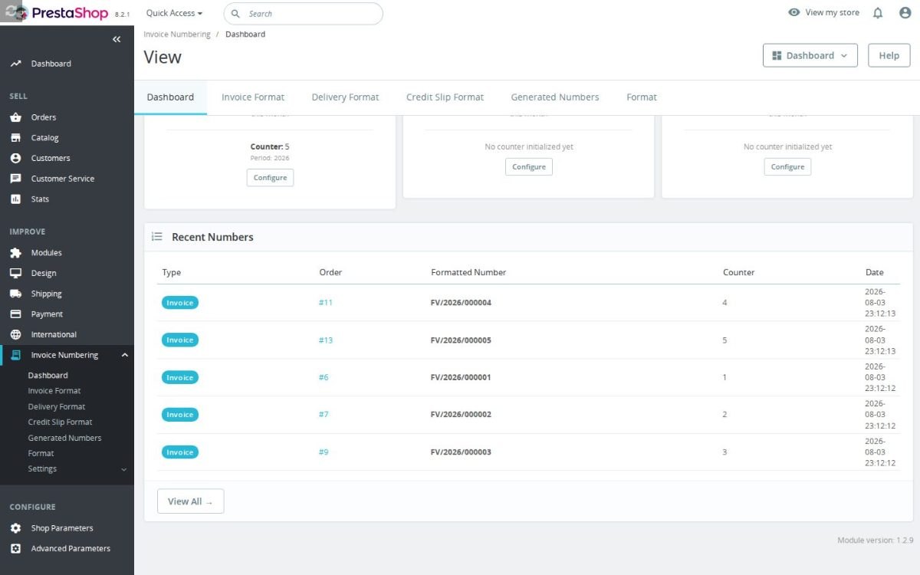Click the Help button

[889, 55]
